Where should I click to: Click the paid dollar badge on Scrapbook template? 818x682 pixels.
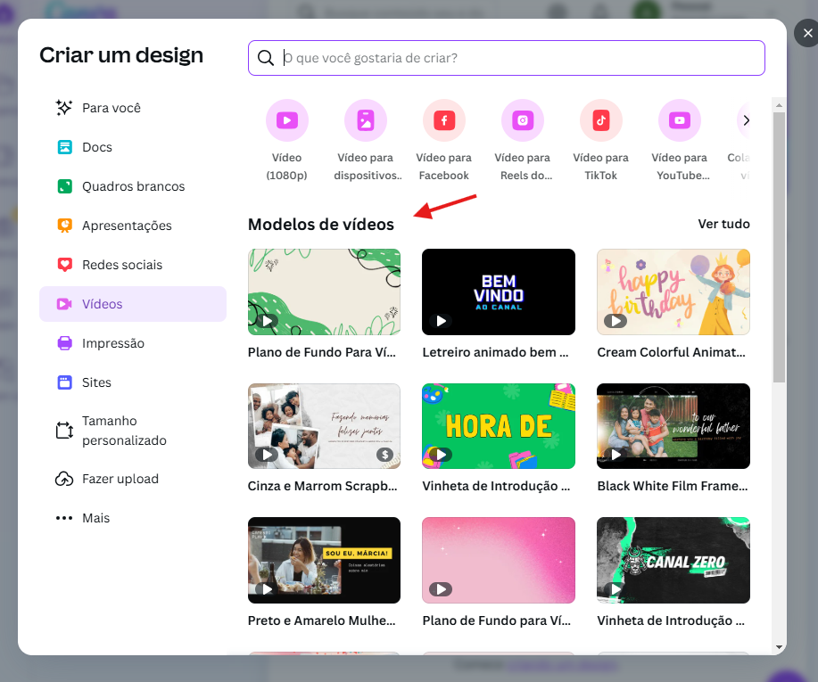385,455
